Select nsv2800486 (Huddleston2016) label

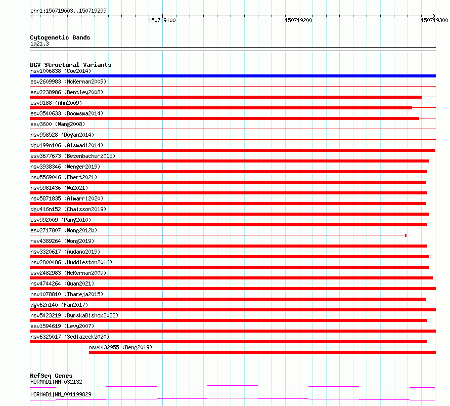point(71,262)
